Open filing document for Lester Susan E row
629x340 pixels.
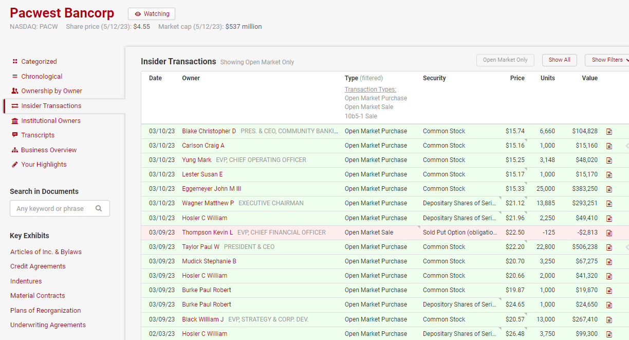click(609, 174)
